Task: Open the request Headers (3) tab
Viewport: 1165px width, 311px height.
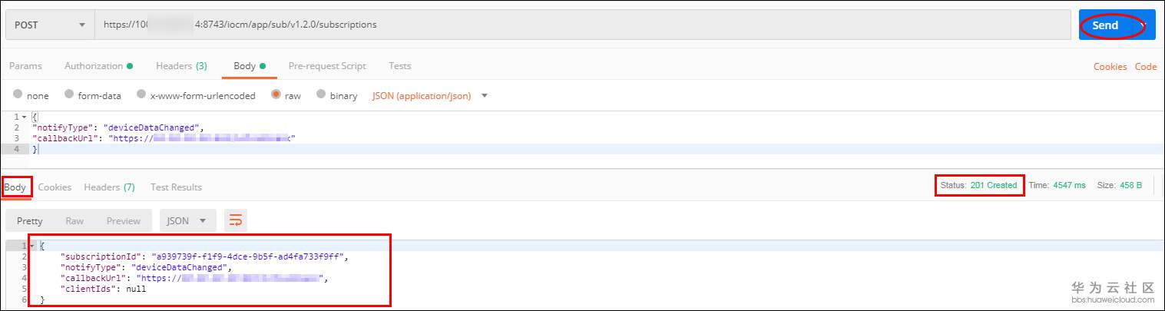Action: click(x=181, y=66)
